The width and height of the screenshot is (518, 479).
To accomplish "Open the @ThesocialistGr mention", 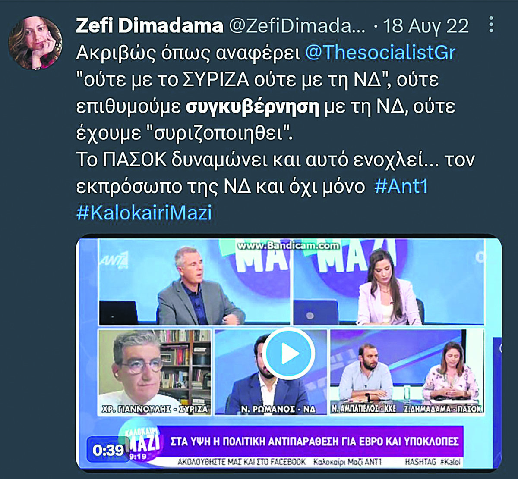I will pos(380,53).
